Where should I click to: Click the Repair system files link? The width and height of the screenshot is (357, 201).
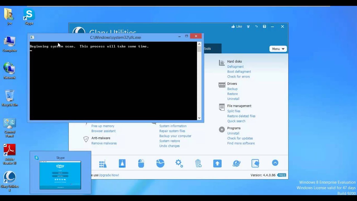(172, 131)
